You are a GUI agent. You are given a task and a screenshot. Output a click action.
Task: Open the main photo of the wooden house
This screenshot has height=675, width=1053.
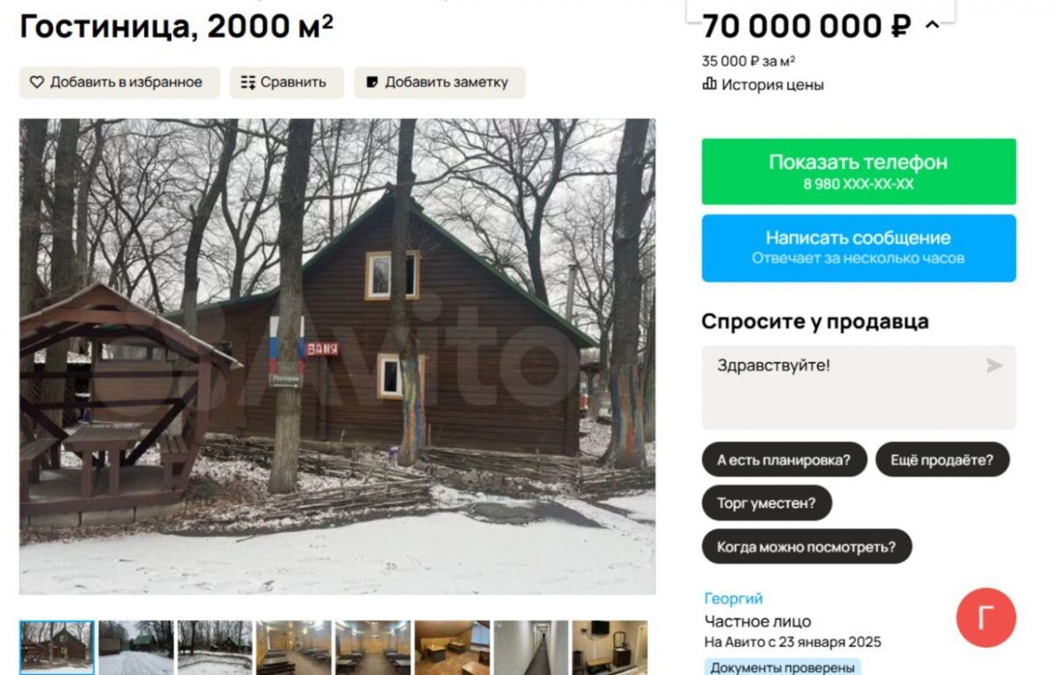pyautogui.click(x=337, y=357)
